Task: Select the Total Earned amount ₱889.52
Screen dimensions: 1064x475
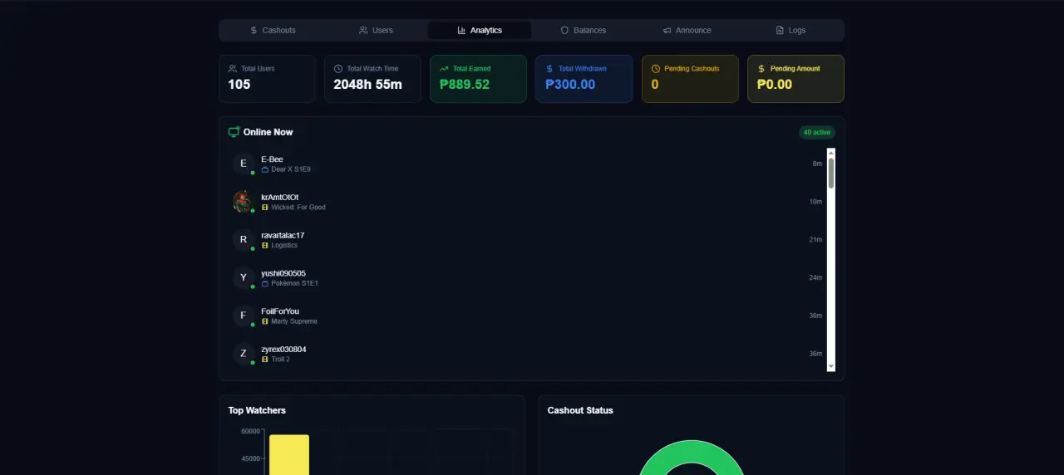Action: point(465,84)
